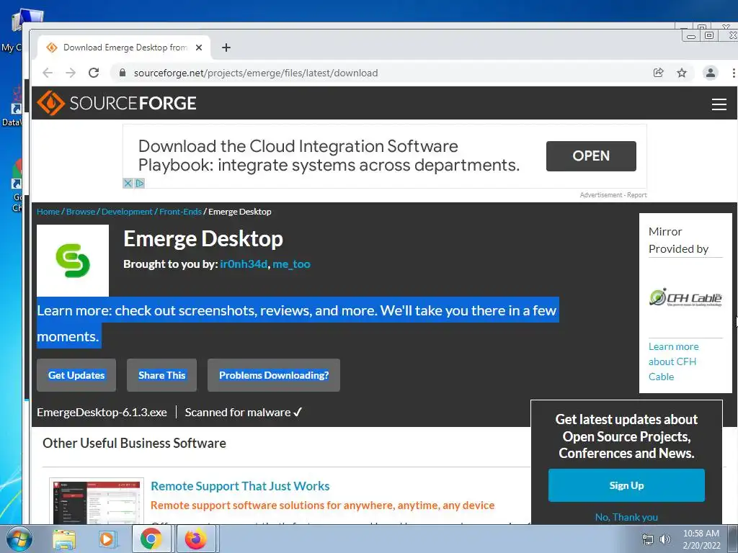Close the Download Emerge Desktop tab
The height and width of the screenshot is (553, 738).
point(199,48)
